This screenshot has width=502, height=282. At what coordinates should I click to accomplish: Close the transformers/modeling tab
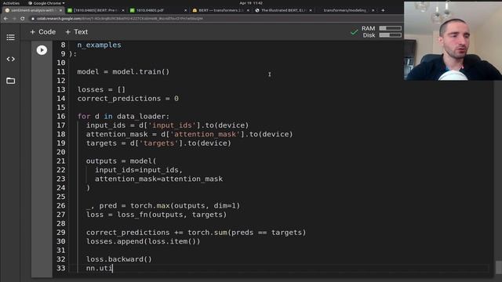click(x=373, y=10)
